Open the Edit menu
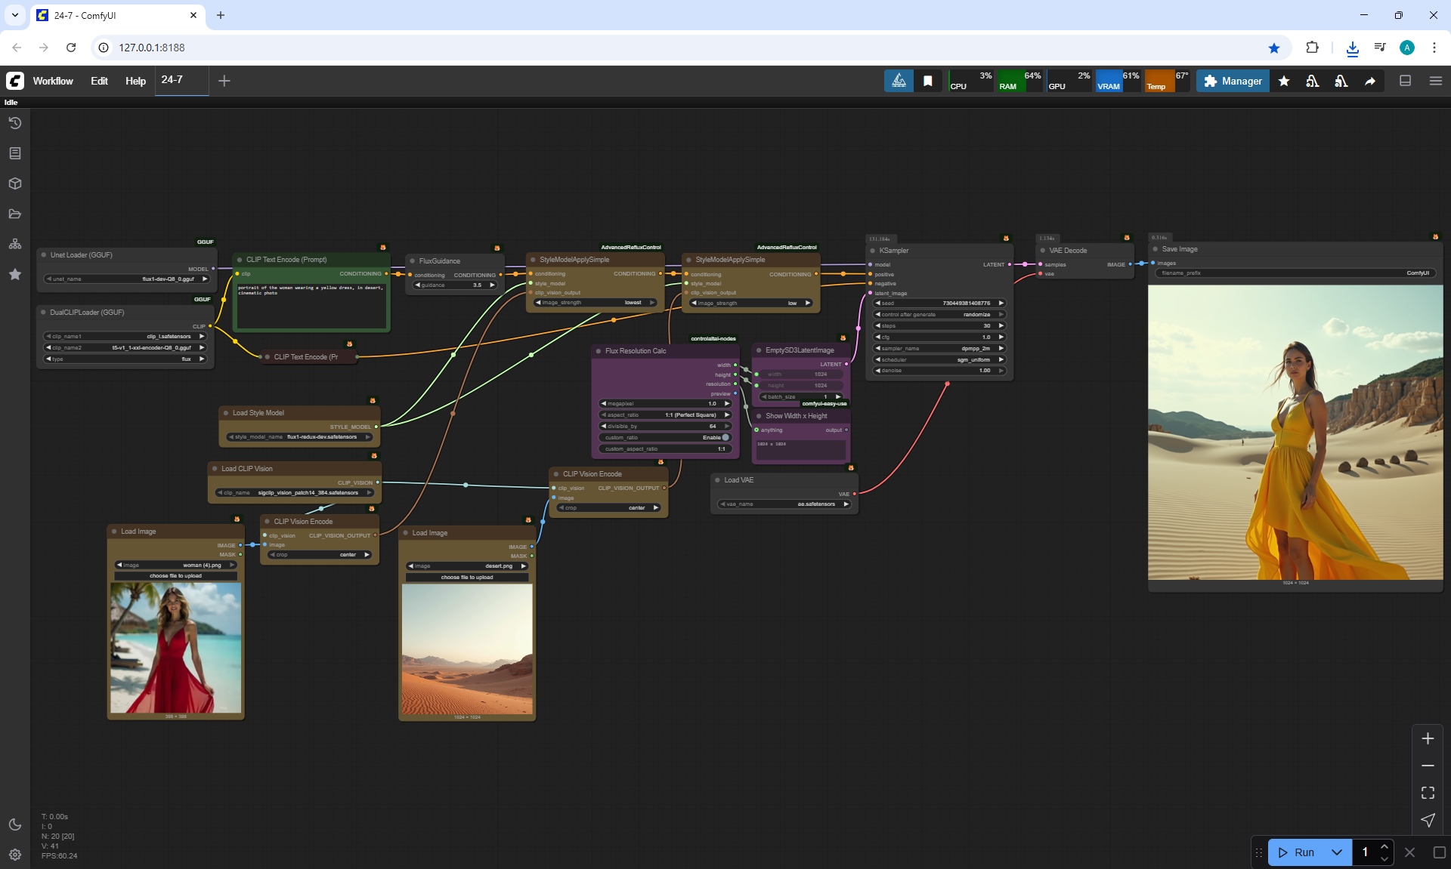The width and height of the screenshot is (1451, 869). (x=99, y=81)
